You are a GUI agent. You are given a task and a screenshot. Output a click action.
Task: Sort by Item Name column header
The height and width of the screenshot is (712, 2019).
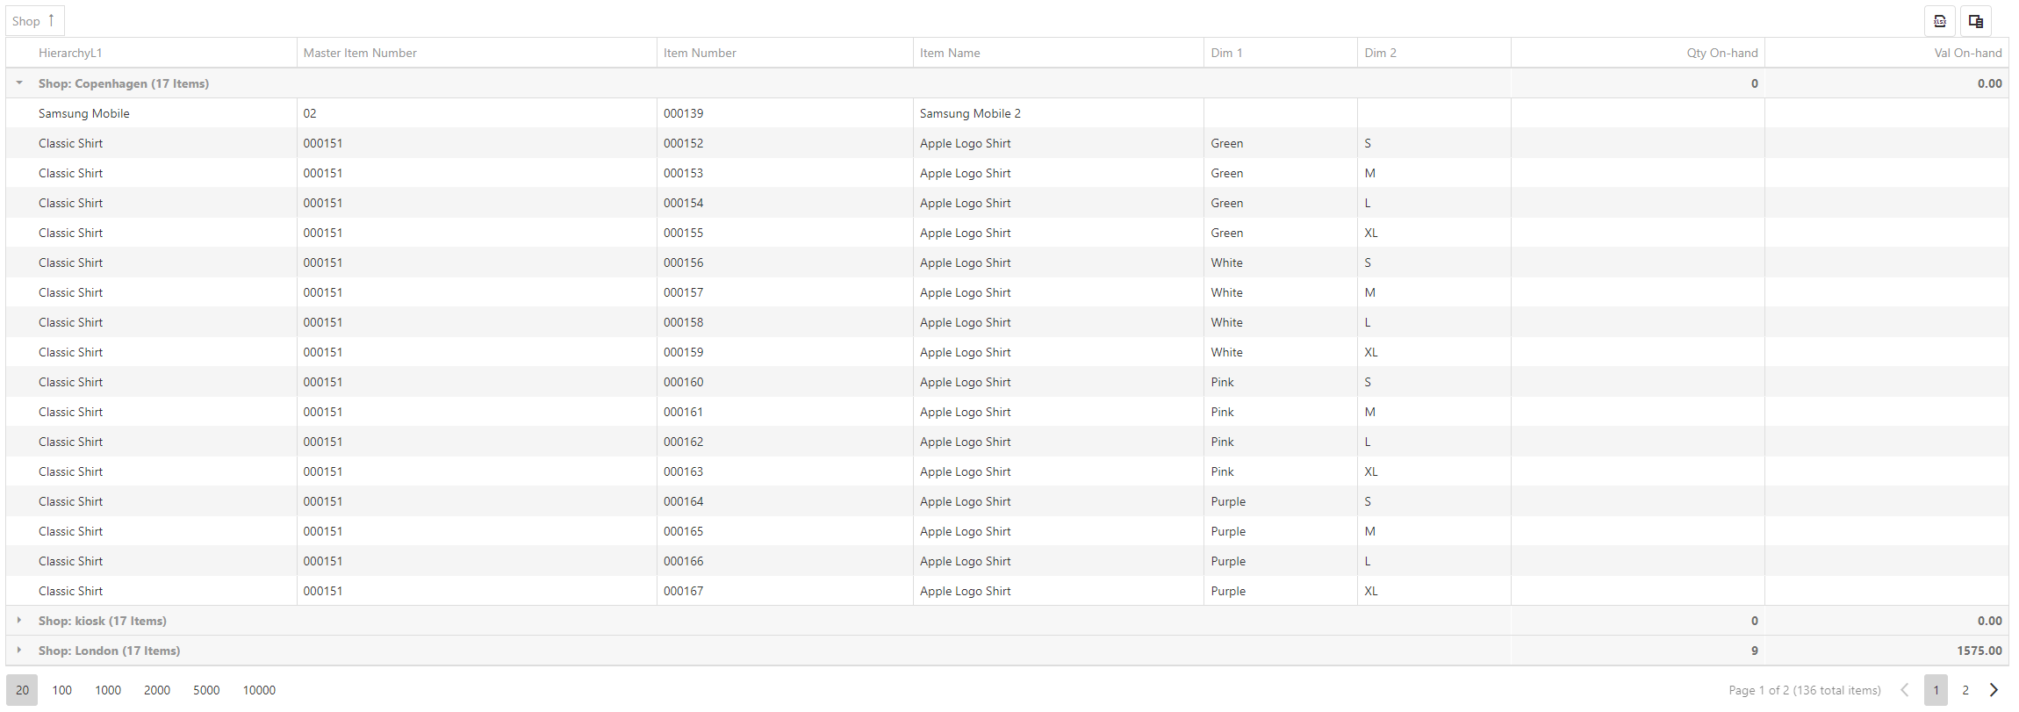1059,53
